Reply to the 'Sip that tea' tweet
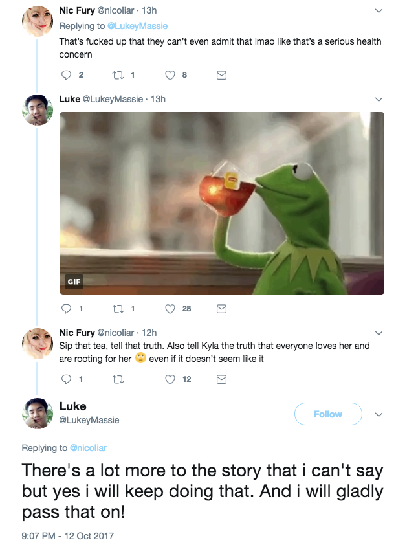The height and width of the screenshot is (545, 407). click(x=65, y=379)
